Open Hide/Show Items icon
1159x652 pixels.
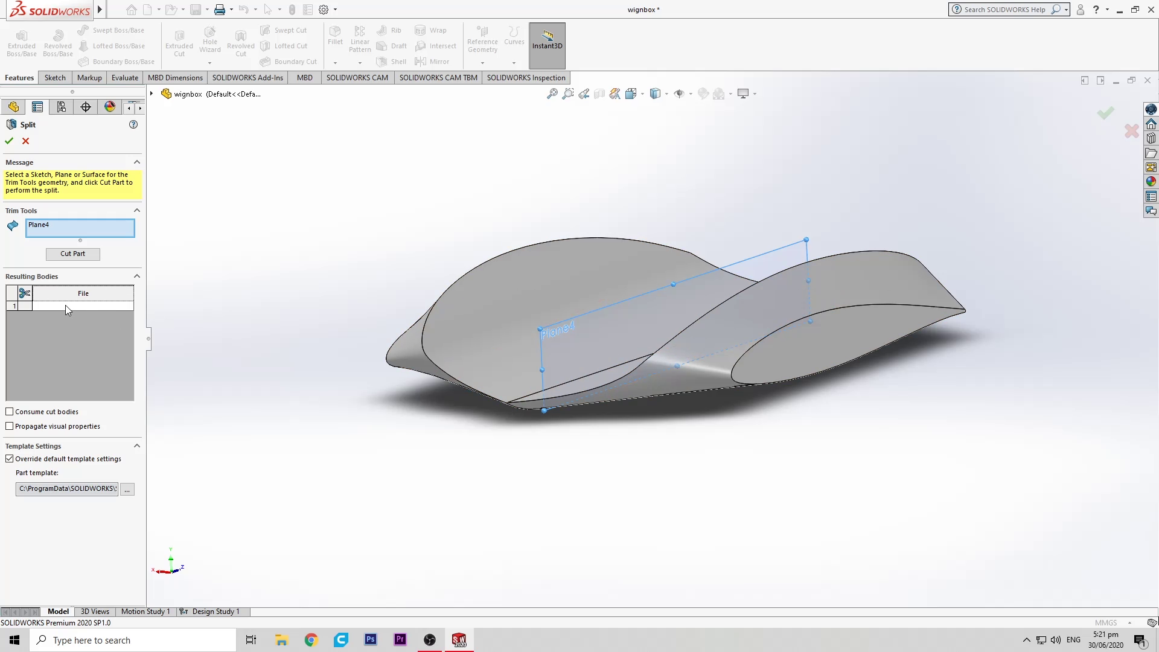(679, 94)
